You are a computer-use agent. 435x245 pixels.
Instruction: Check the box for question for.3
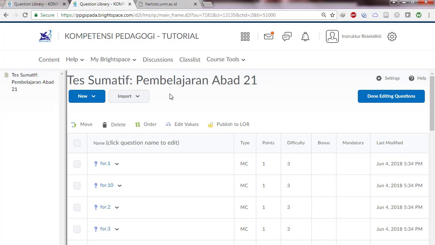point(77,230)
